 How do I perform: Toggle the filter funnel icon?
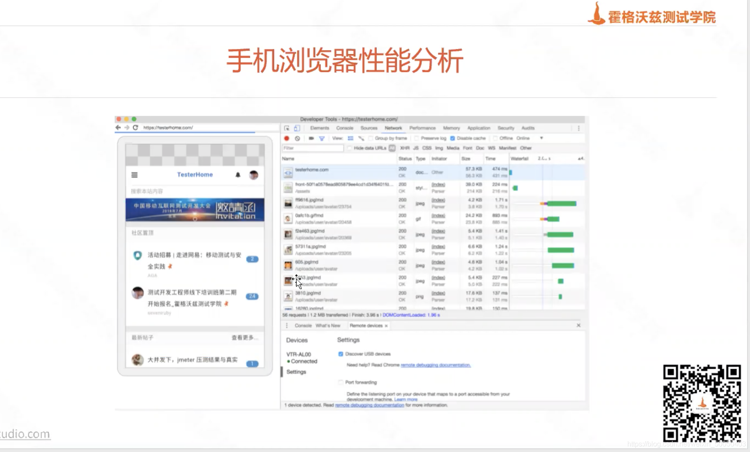click(x=322, y=138)
